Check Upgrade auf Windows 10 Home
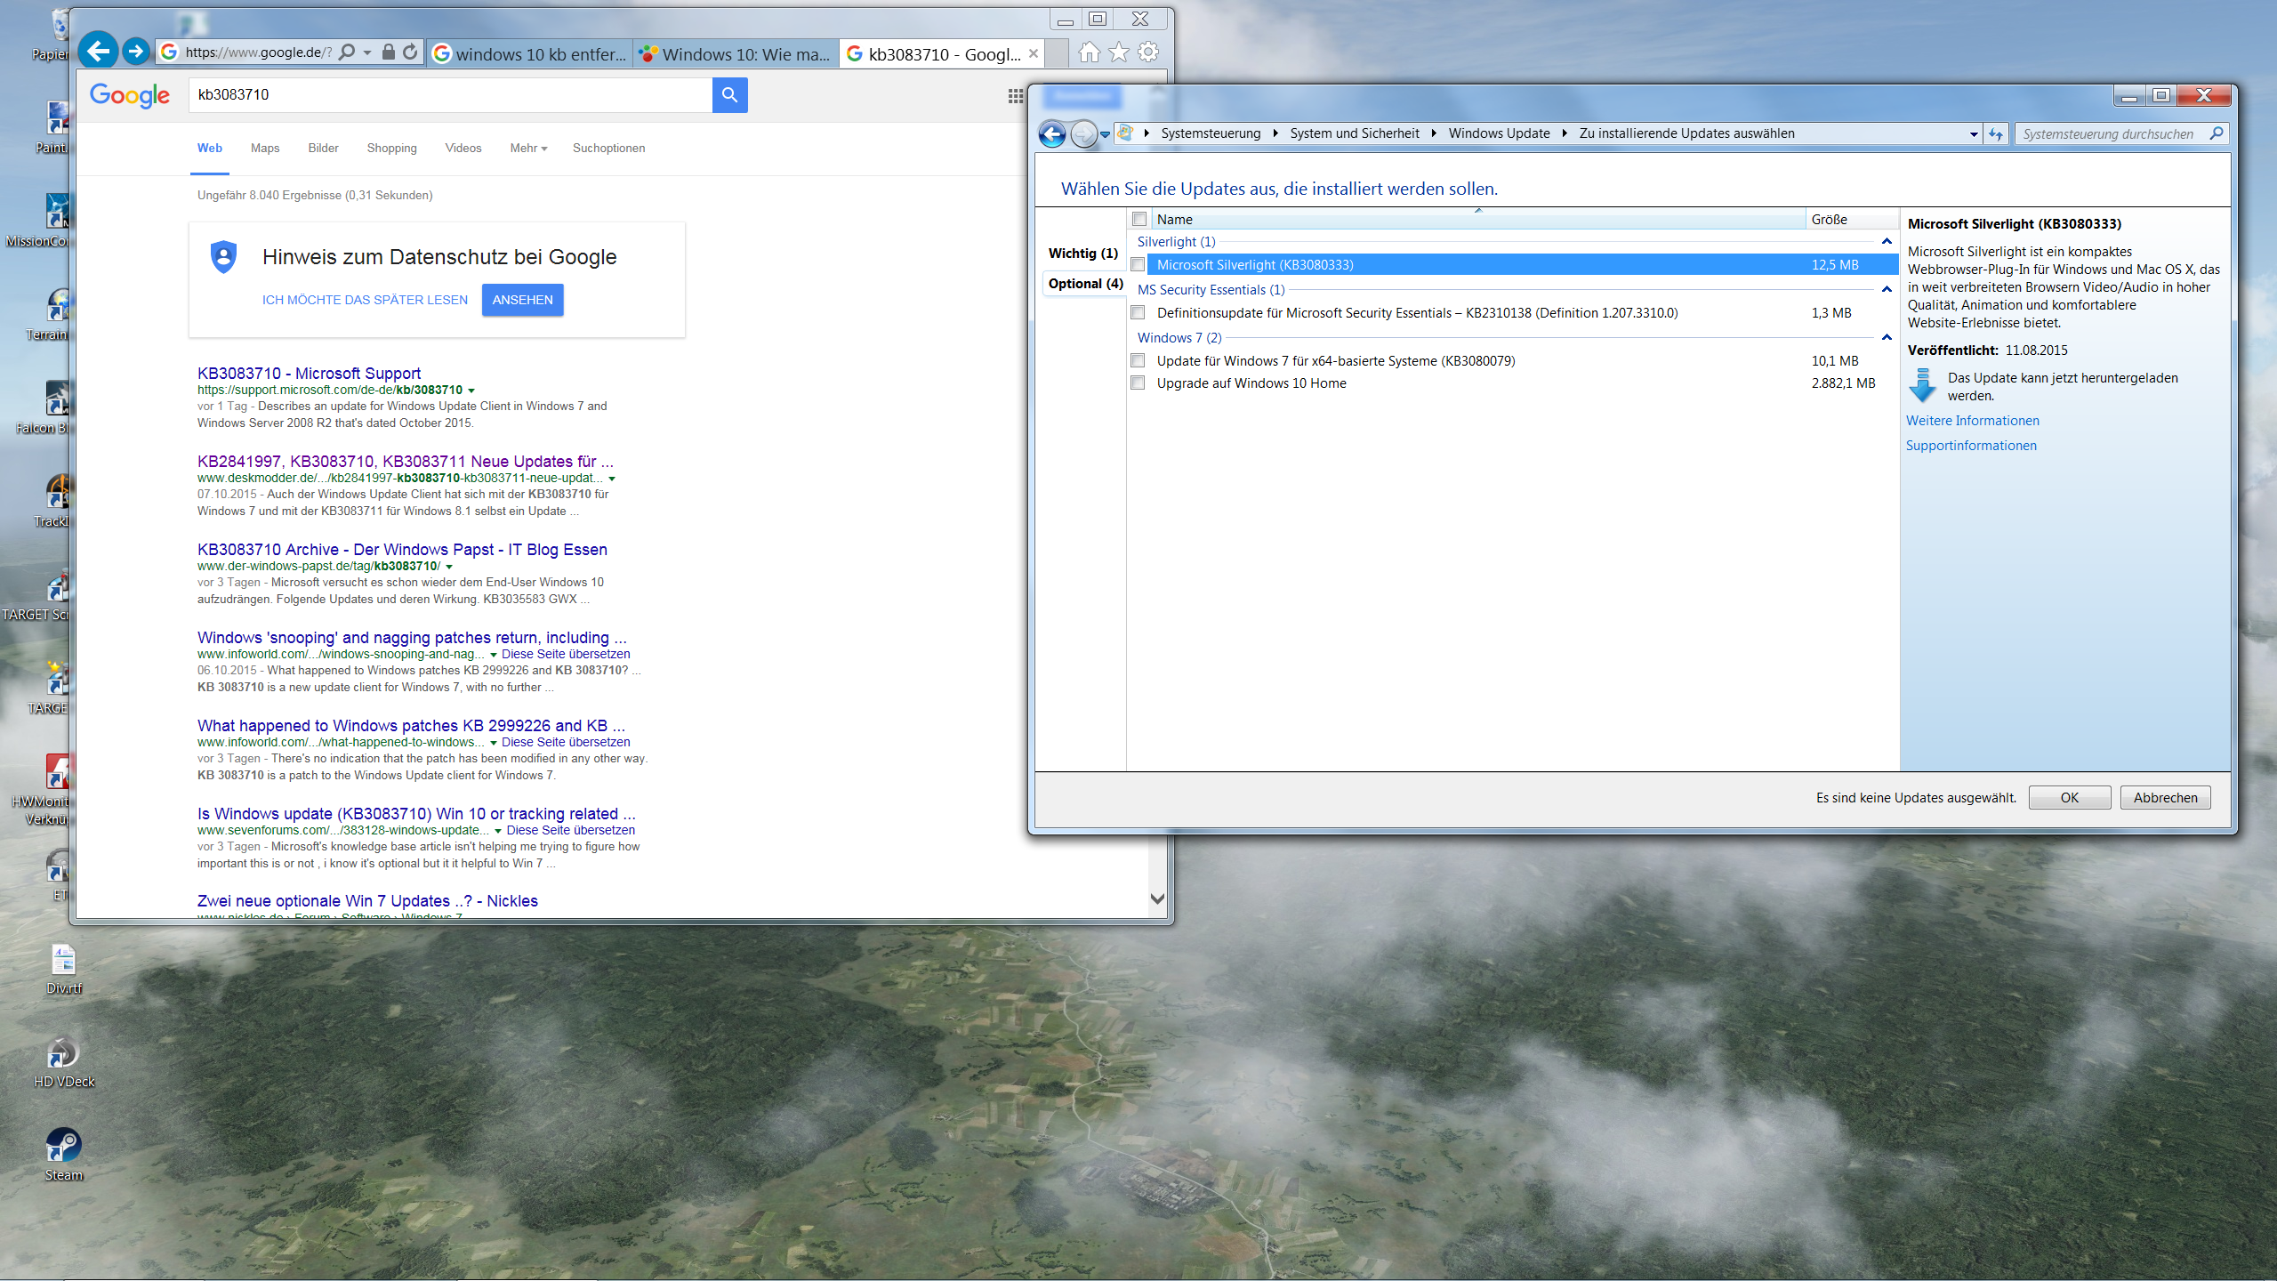The height and width of the screenshot is (1281, 2277). click(1138, 383)
